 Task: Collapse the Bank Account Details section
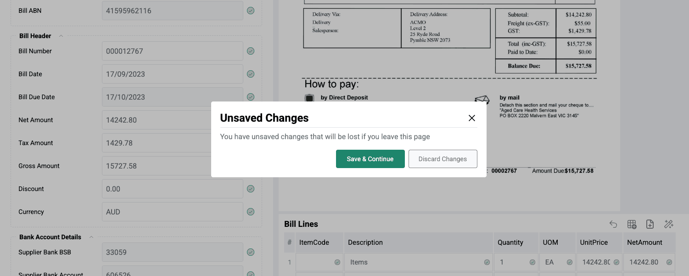(91, 237)
